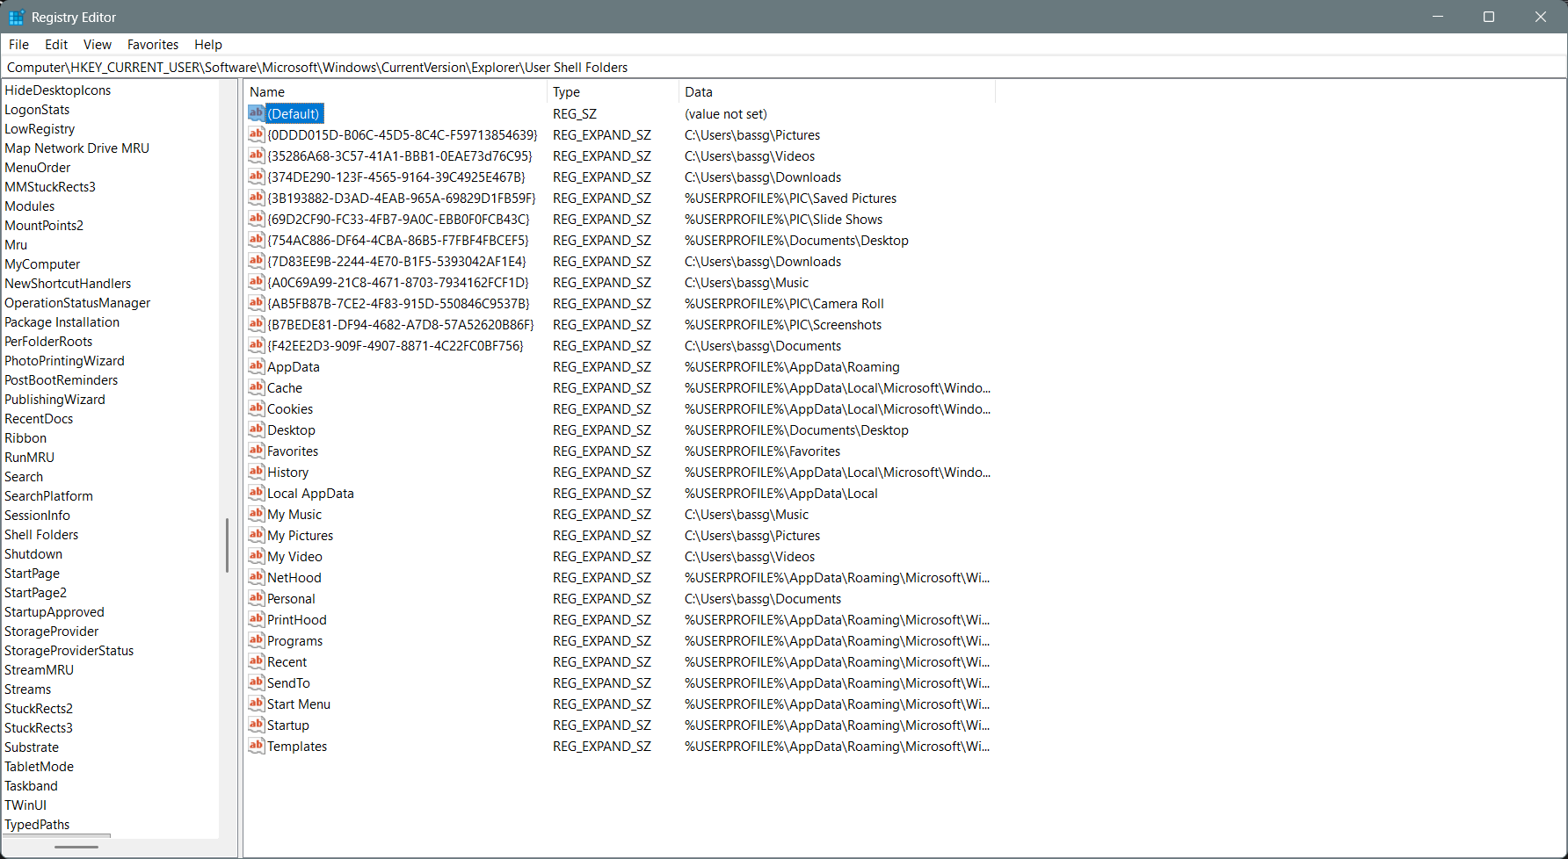Click the string icon beside (Default) value
Image resolution: width=1568 pixels, height=859 pixels.
click(256, 113)
